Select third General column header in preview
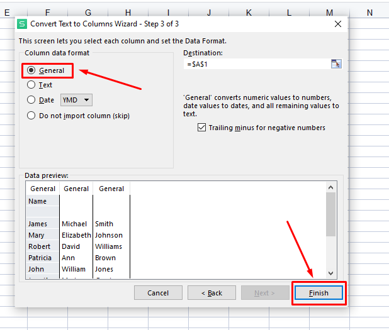 (111, 189)
